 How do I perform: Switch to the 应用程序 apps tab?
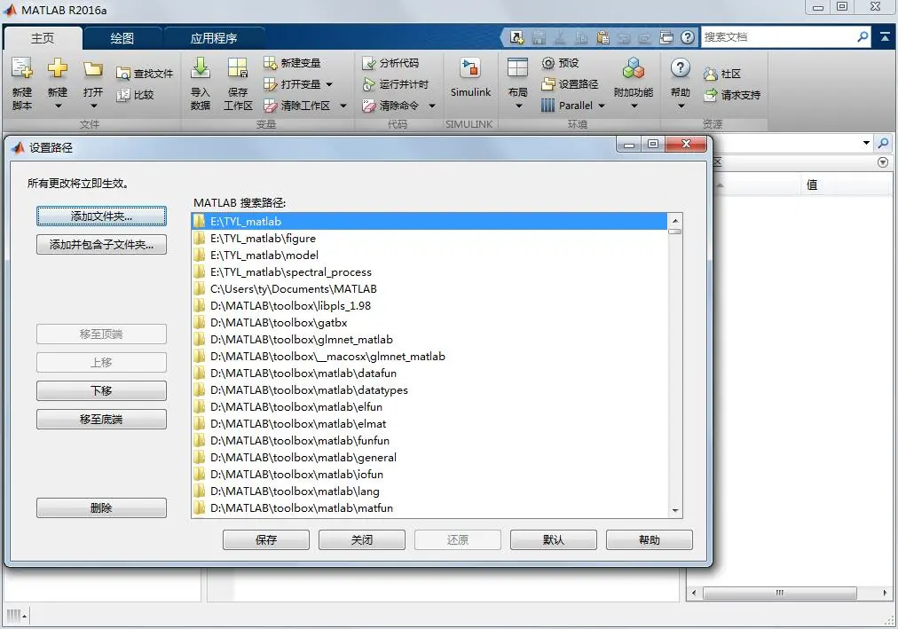click(x=214, y=38)
